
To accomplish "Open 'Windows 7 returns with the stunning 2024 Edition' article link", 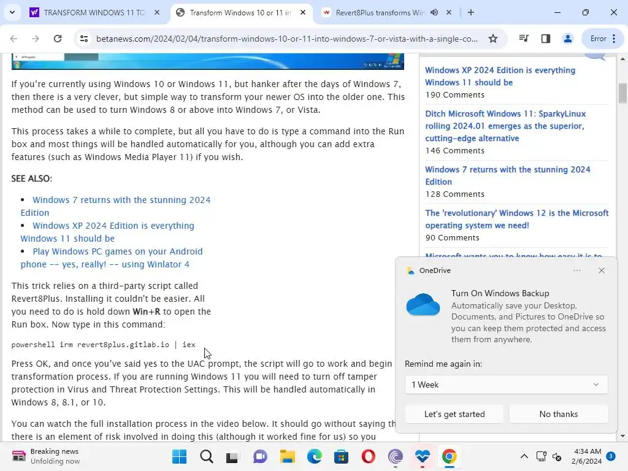I will click(x=116, y=206).
